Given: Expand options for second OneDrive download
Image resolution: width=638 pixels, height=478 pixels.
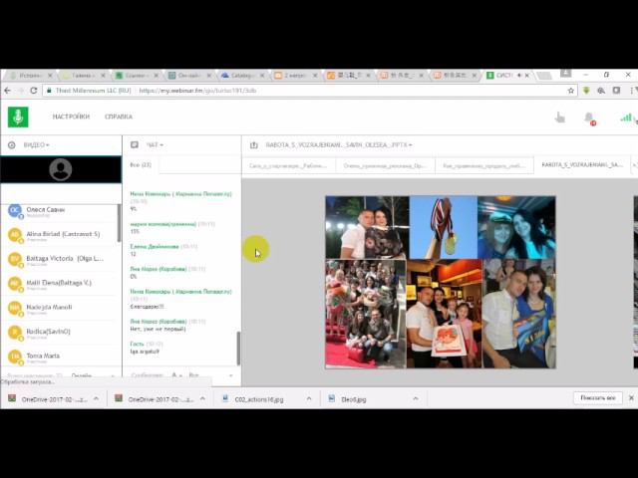Looking at the screenshot, I should pos(202,399).
